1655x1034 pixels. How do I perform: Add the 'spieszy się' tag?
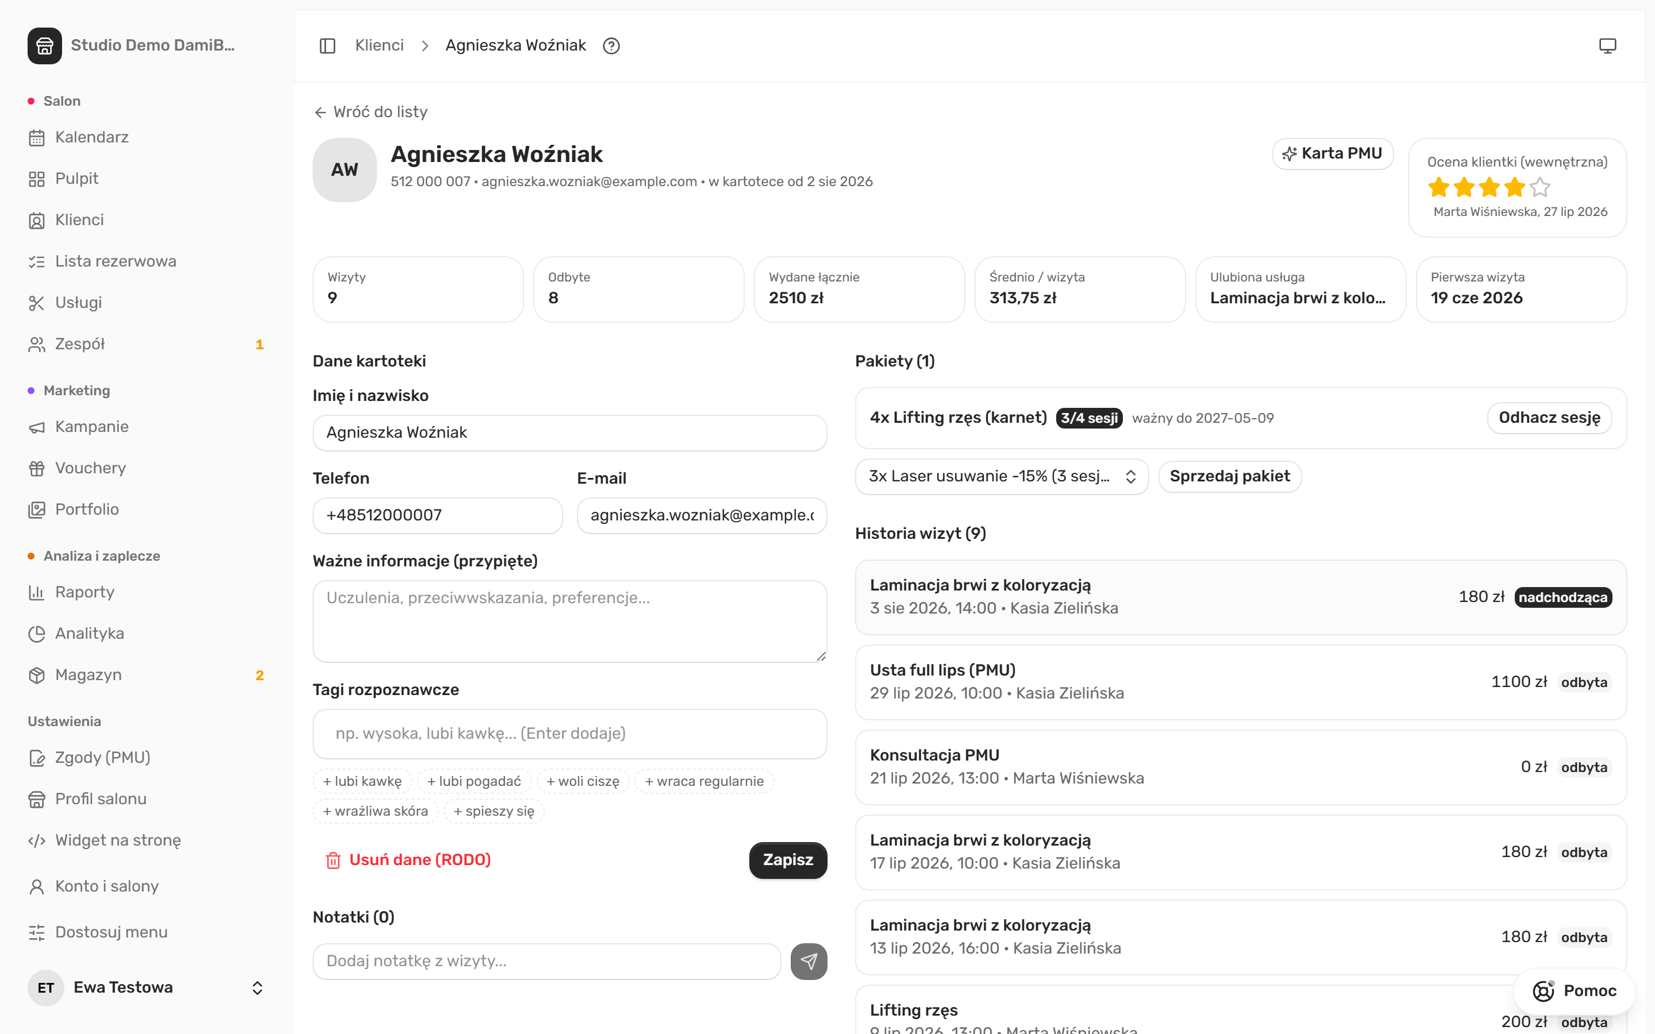pos(494,811)
